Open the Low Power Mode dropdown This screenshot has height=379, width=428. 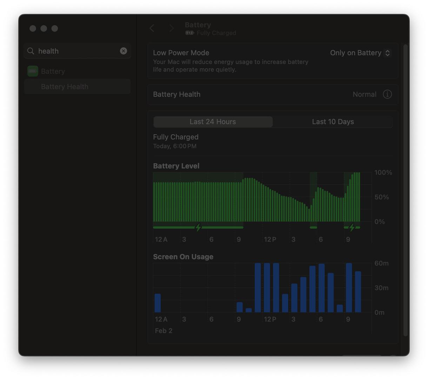point(360,53)
